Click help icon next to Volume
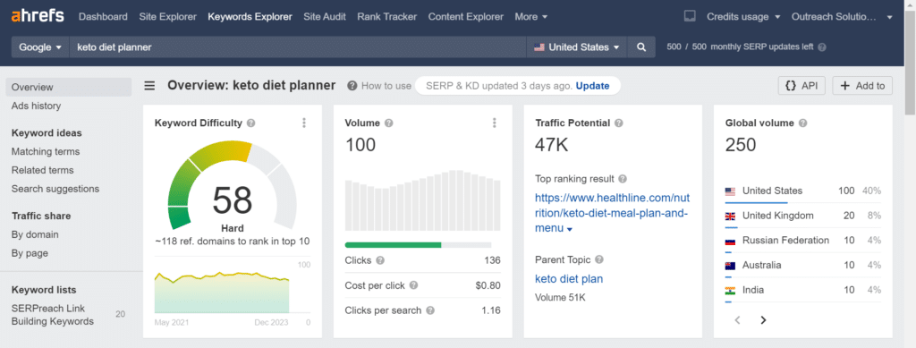 coord(388,123)
